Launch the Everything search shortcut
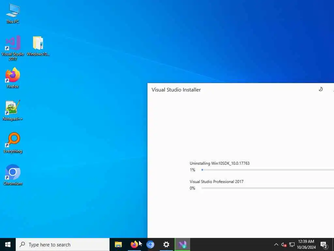 (x=13, y=143)
